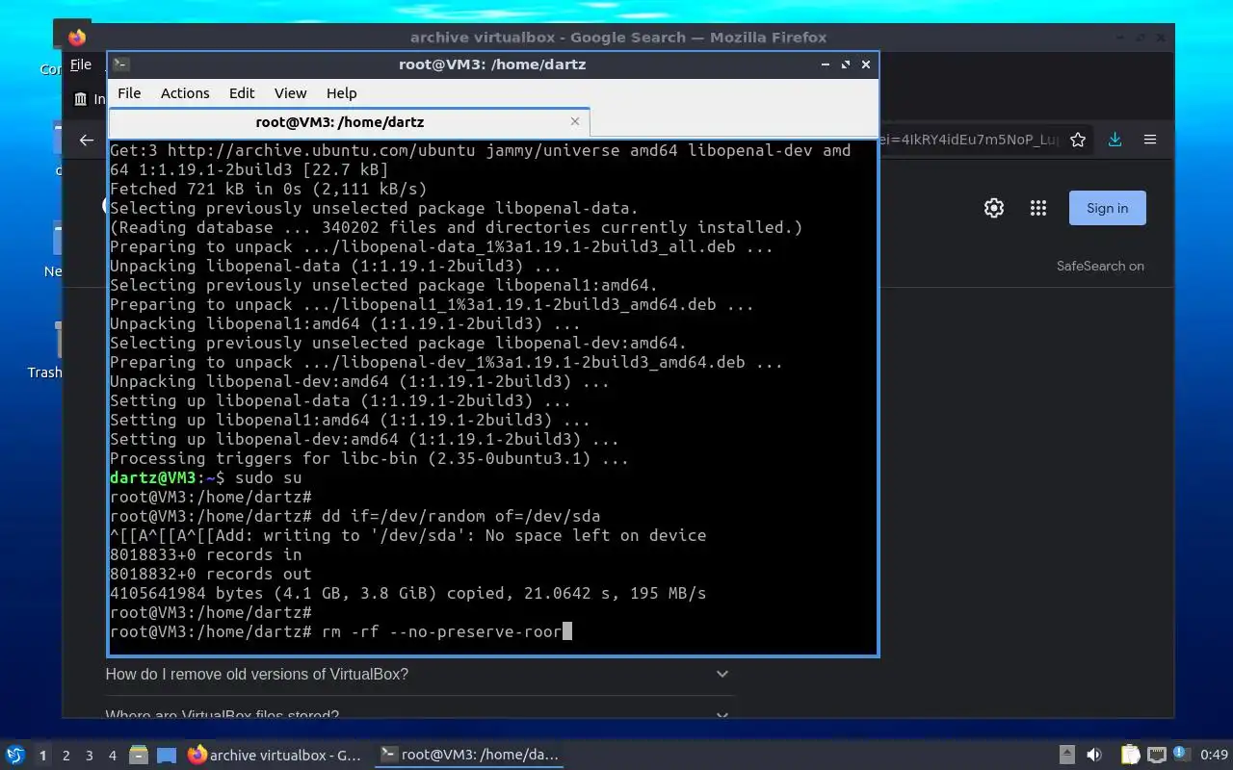1233x770 pixels.
Task: Switch to workspace 2
Action: [66, 756]
